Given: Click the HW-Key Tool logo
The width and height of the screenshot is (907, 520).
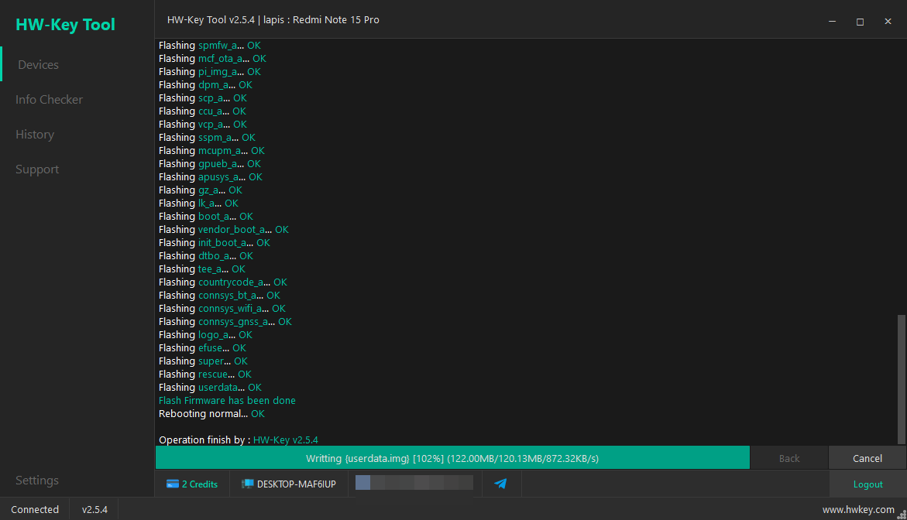Looking at the screenshot, I should (65, 24).
